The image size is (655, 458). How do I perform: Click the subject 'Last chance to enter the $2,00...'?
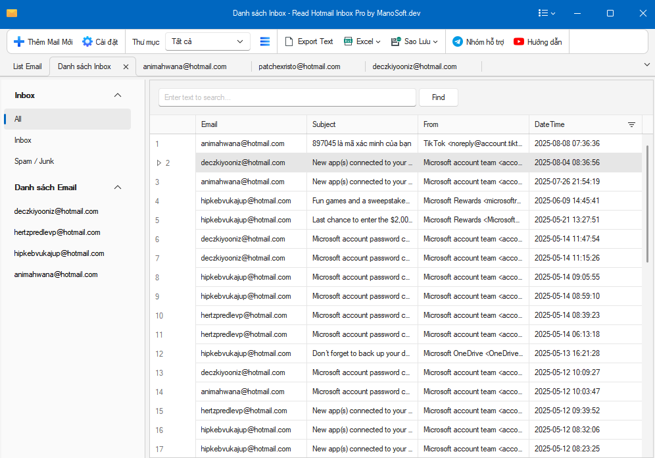pyautogui.click(x=362, y=220)
